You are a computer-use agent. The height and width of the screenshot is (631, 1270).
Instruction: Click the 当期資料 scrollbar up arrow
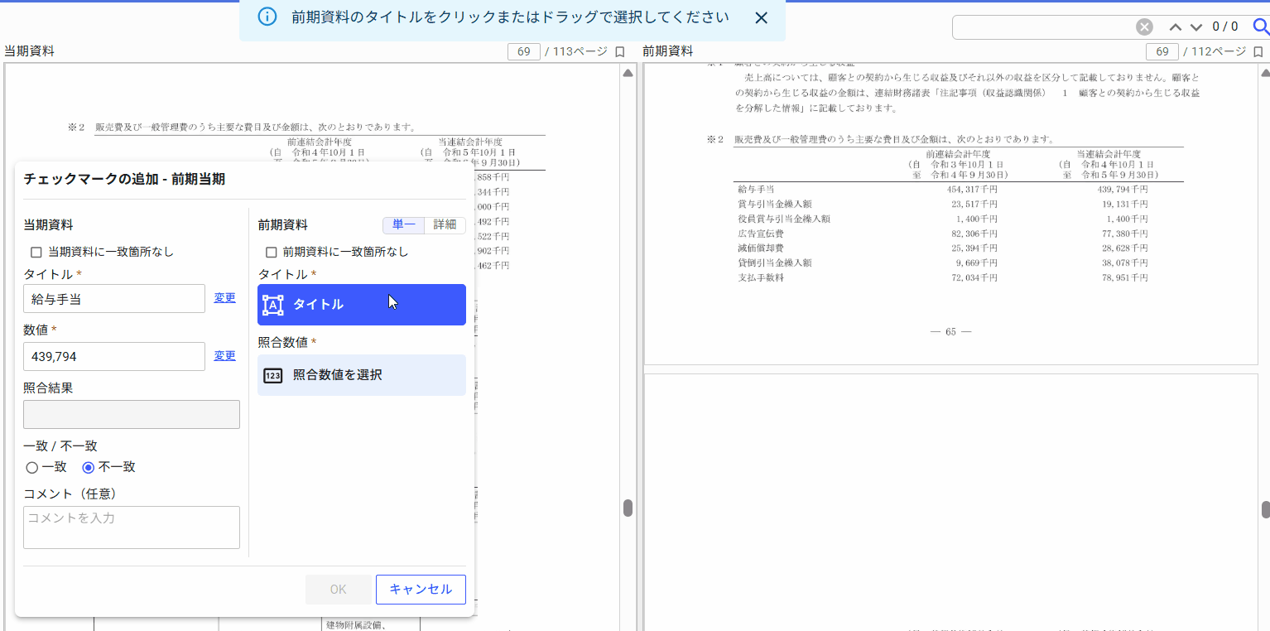[x=628, y=74]
